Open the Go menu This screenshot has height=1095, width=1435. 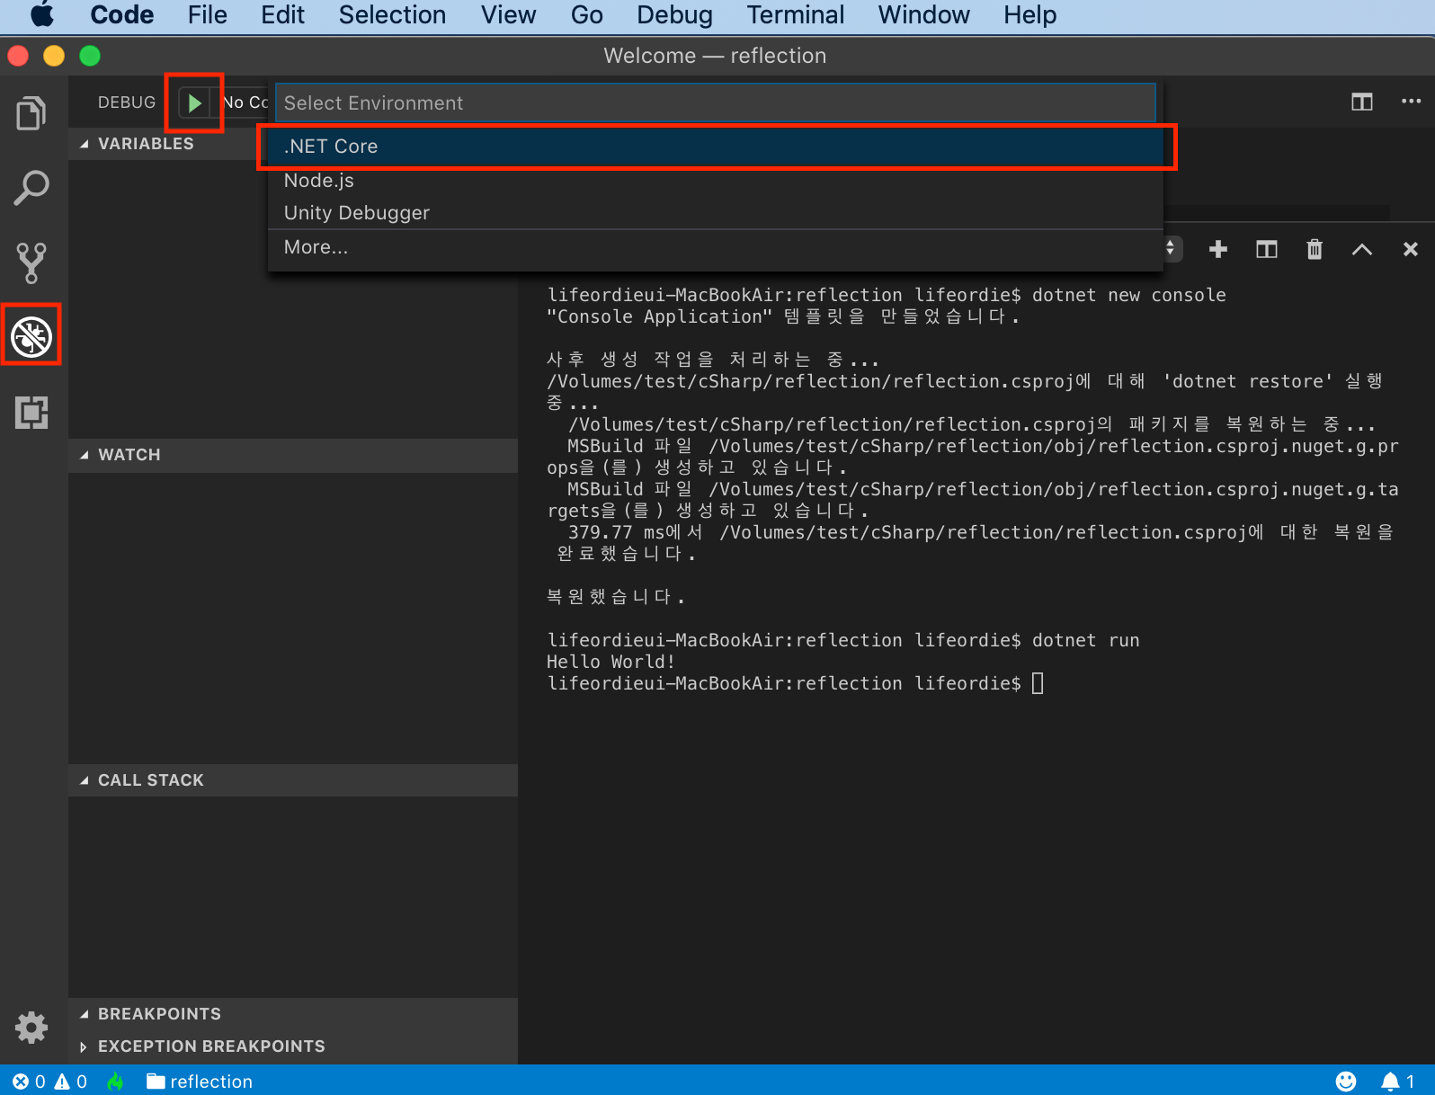coord(587,15)
